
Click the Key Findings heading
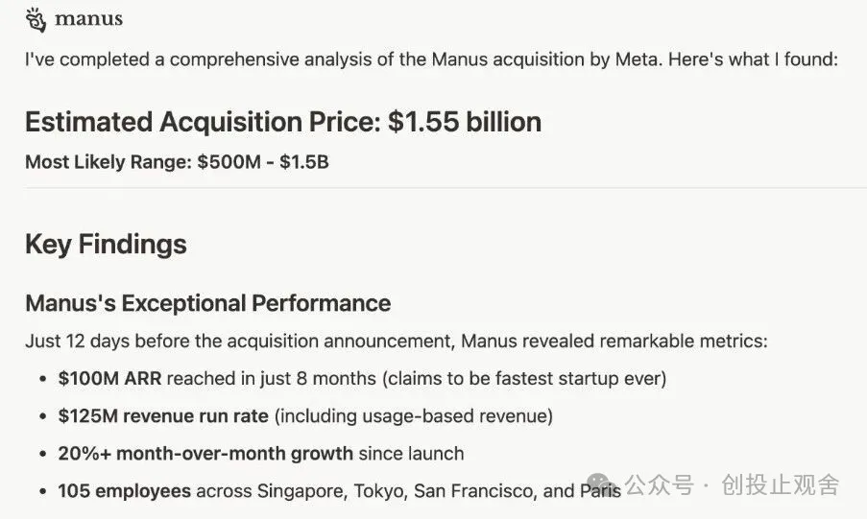click(x=106, y=244)
